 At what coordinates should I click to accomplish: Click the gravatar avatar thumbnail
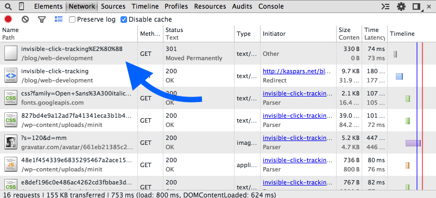[x=11, y=143]
